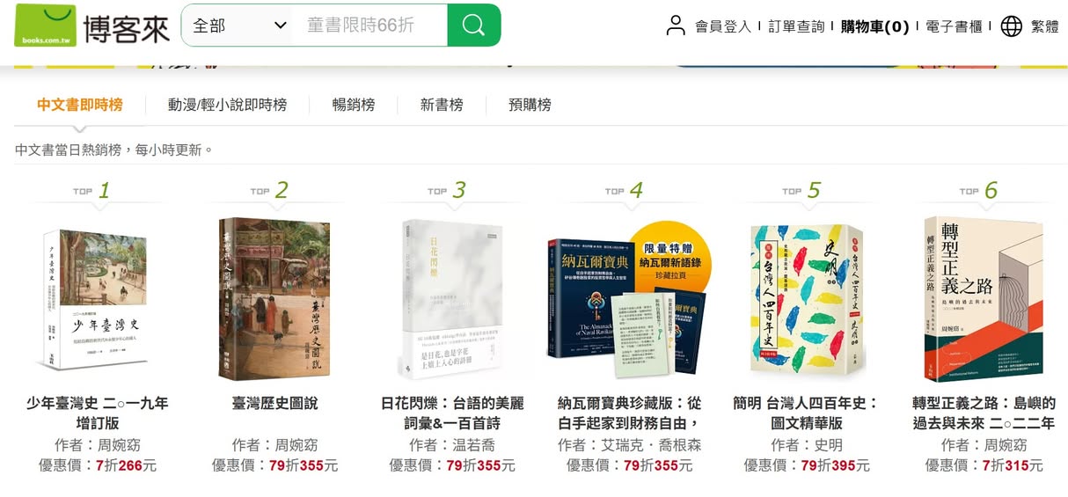The width and height of the screenshot is (1068, 497).
Task: Open 訂單查詢 order lookup link
Action: coord(796,26)
